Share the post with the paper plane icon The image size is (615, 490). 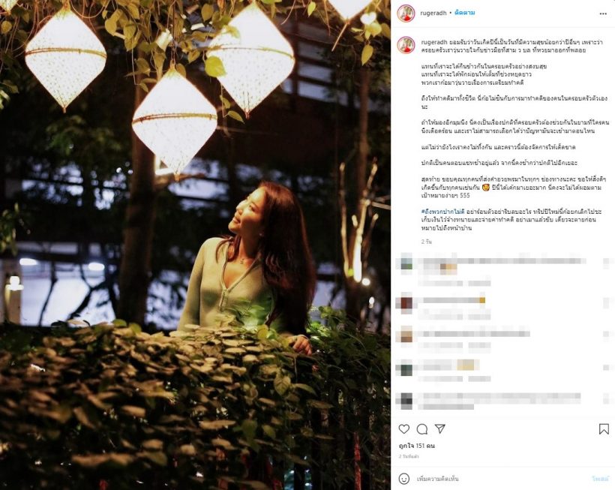click(x=440, y=428)
